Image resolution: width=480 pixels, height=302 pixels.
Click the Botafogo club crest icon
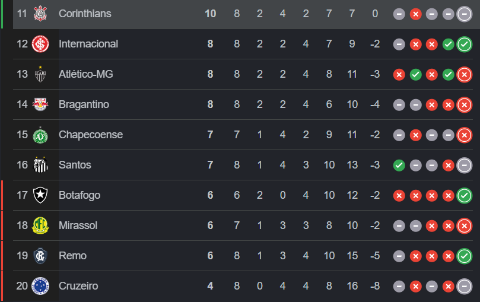(x=40, y=195)
